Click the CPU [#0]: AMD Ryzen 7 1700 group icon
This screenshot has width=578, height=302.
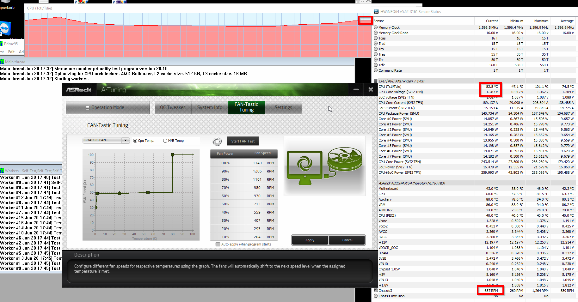tap(376, 81)
